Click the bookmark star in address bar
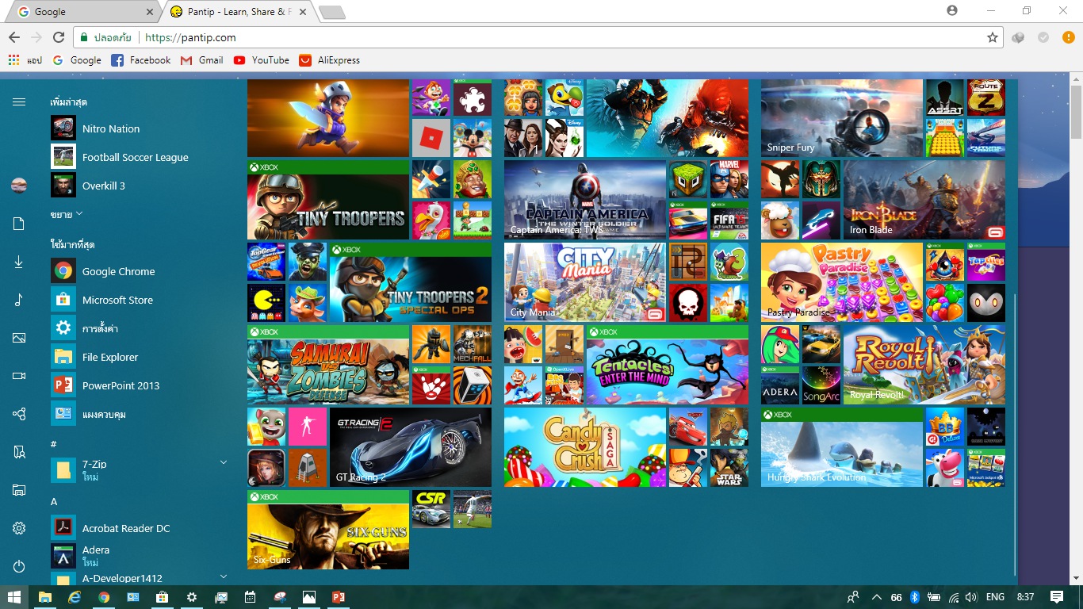Viewport: 1083px width, 609px height. tap(992, 37)
